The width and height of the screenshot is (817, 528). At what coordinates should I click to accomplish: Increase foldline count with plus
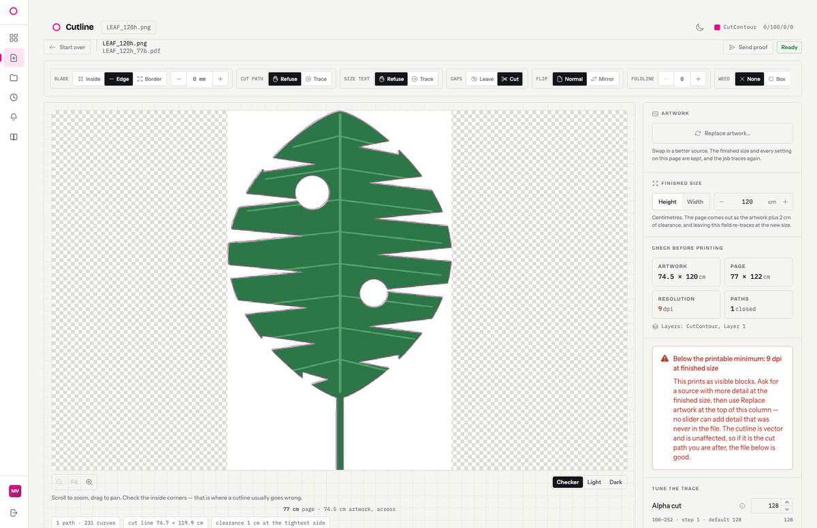698,79
